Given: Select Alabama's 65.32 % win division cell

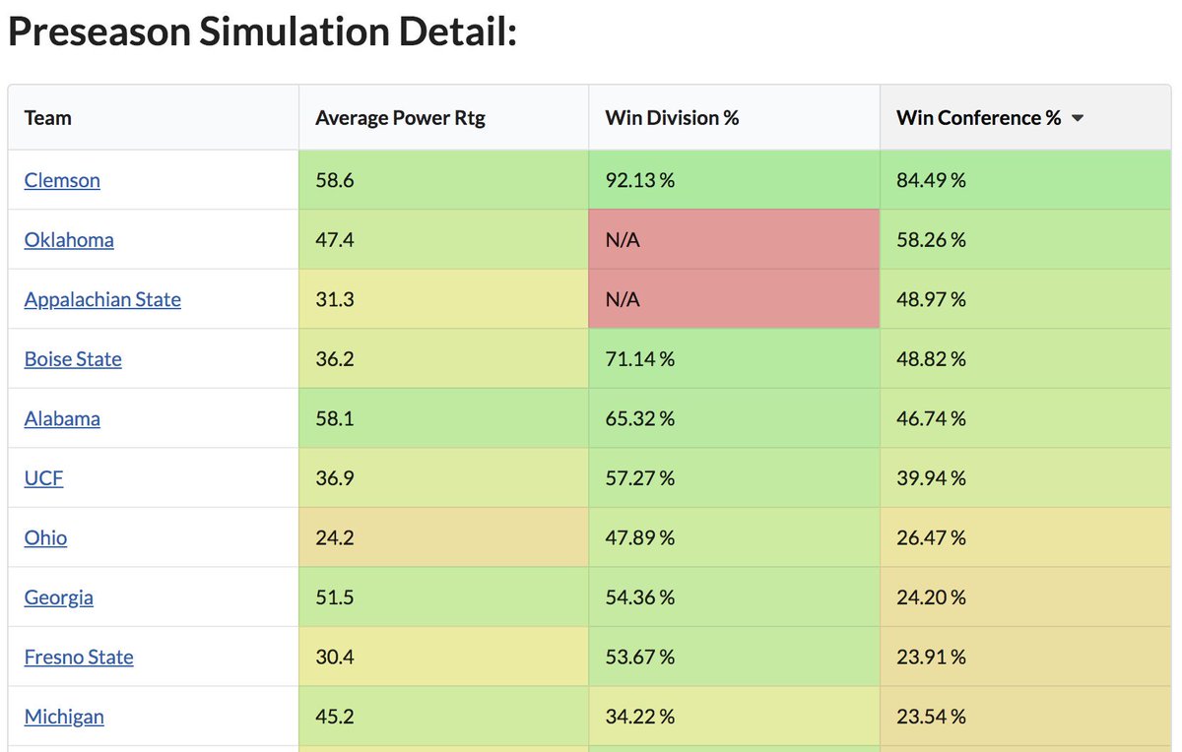Looking at the screenshot, I should tap(735, 418).
